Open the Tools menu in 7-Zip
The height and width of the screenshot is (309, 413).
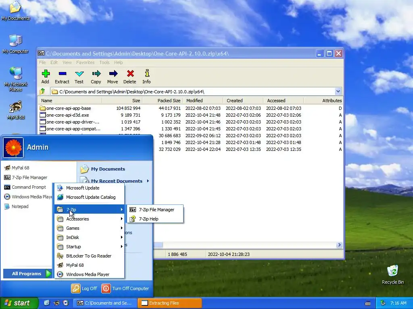pyautogui.click(x=104, y=62)
